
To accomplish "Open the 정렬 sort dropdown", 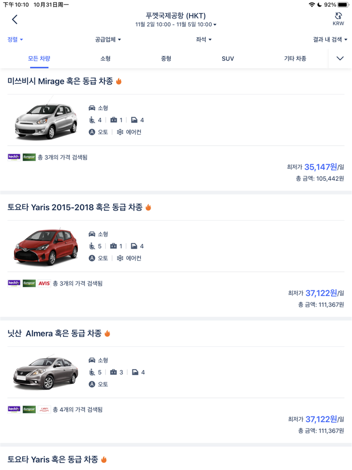I will coord(15,39).
